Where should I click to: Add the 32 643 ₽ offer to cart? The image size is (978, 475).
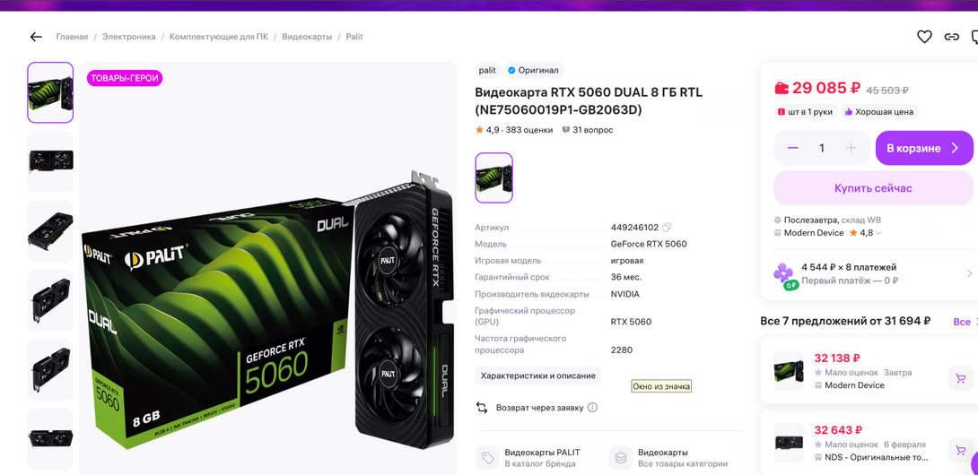[961, 450]
